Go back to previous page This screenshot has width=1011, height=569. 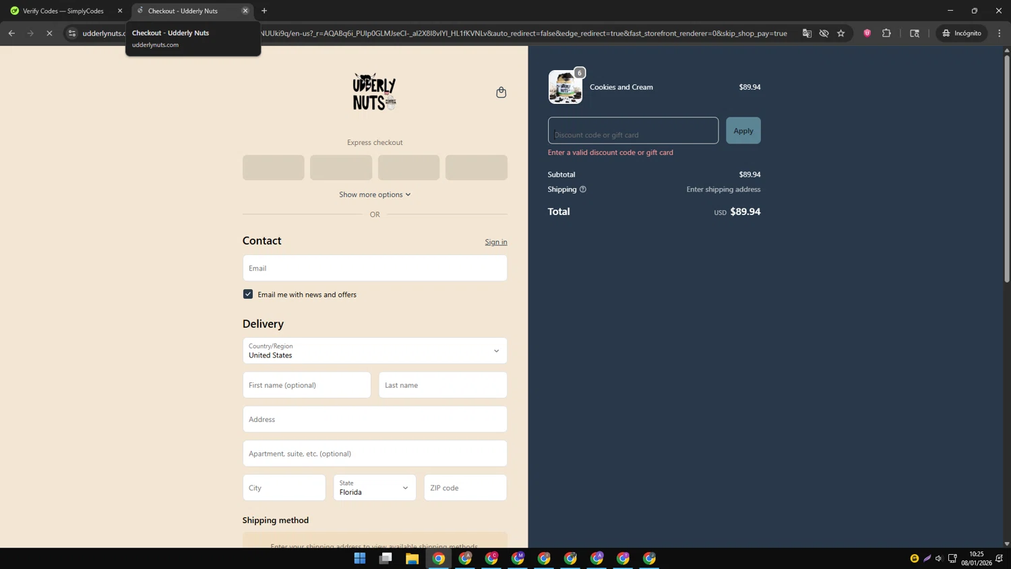pos(11,33)
